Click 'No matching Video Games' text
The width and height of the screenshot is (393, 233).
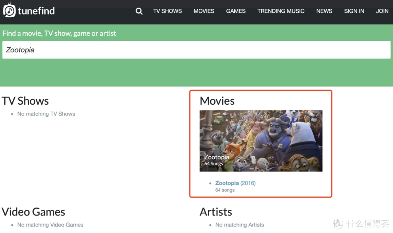[x=50, y=225]
